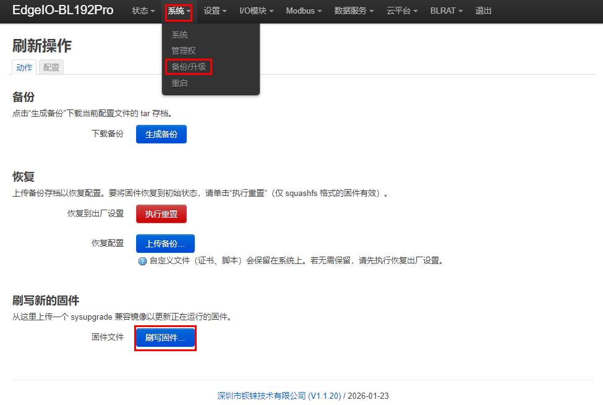Image resolution: width=603 pixels, height=405 pixels.
Task: Expand the 设置 menu
Action: tap(215, 11)
